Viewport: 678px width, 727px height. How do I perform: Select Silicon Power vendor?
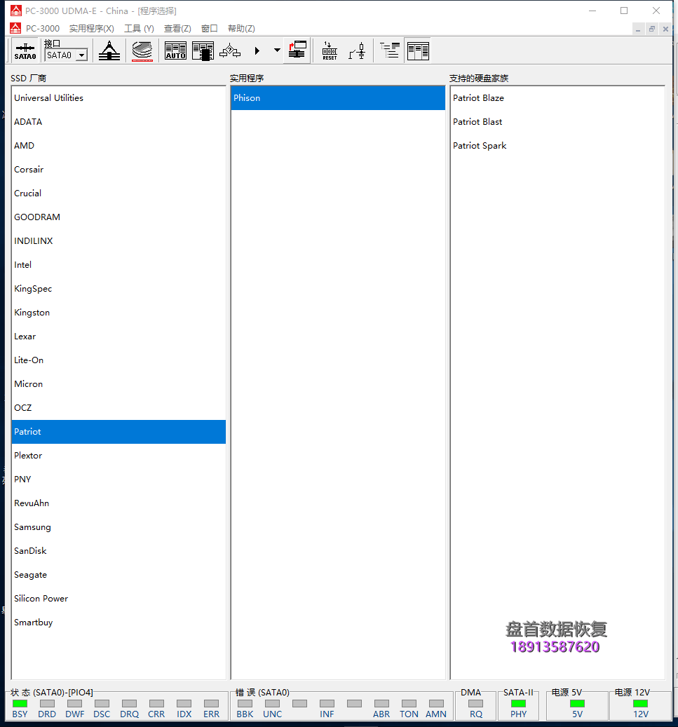pyautogui.click(x=118, y=599)
